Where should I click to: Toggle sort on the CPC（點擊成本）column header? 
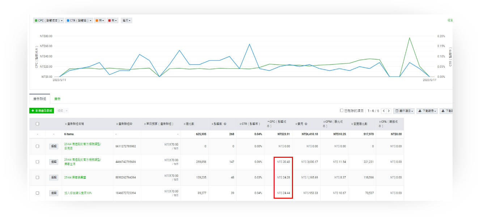pyautogui.click(x=277, y=124)
